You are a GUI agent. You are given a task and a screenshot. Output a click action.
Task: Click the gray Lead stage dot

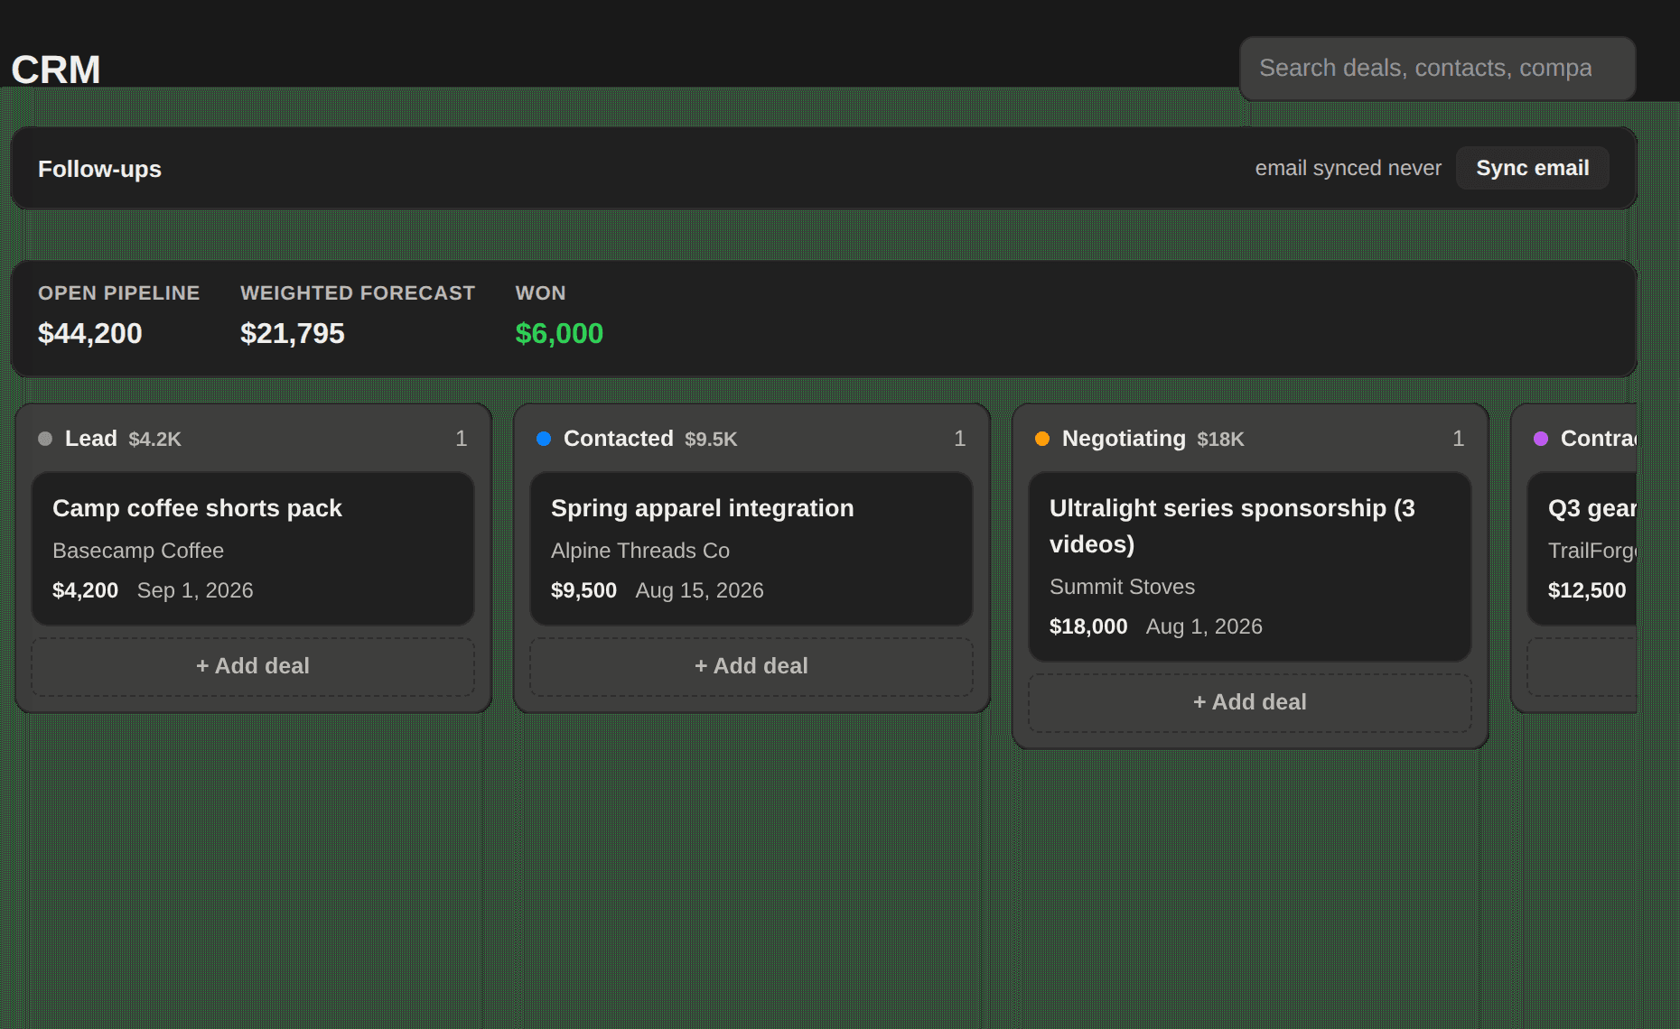pos(45,439)
